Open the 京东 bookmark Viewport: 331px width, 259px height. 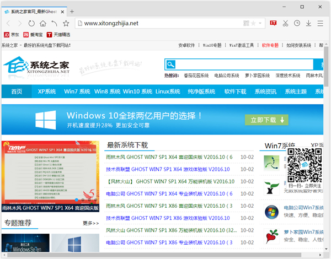(x=12, y=35)
